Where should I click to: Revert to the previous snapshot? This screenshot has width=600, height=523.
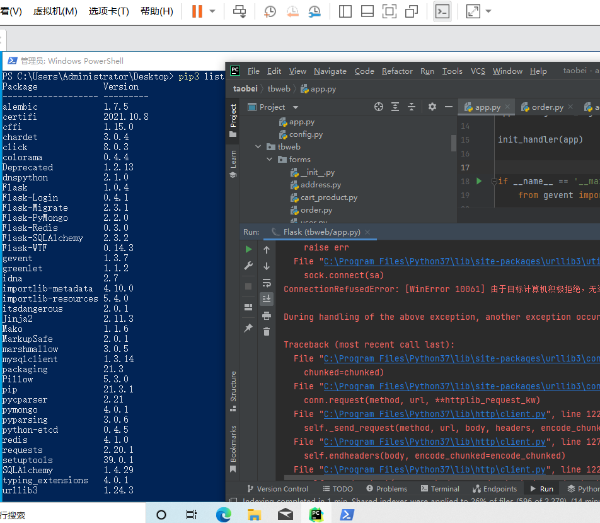(292, 11)
